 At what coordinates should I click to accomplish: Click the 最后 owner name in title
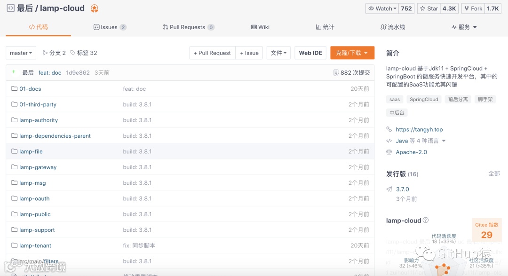[x=24, y=8]
